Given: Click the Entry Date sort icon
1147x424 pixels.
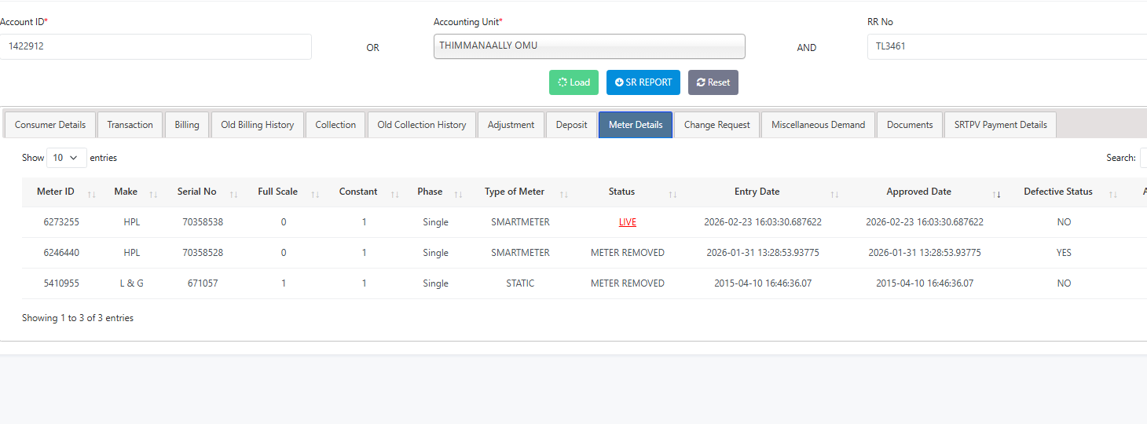Looking at the screenshot, I should click(834, 194).
